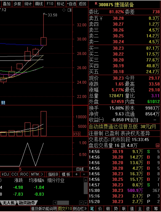Select the KDJ indicator tab
Image resolution: width=161 pixels, height=212 pixels.
6,174
